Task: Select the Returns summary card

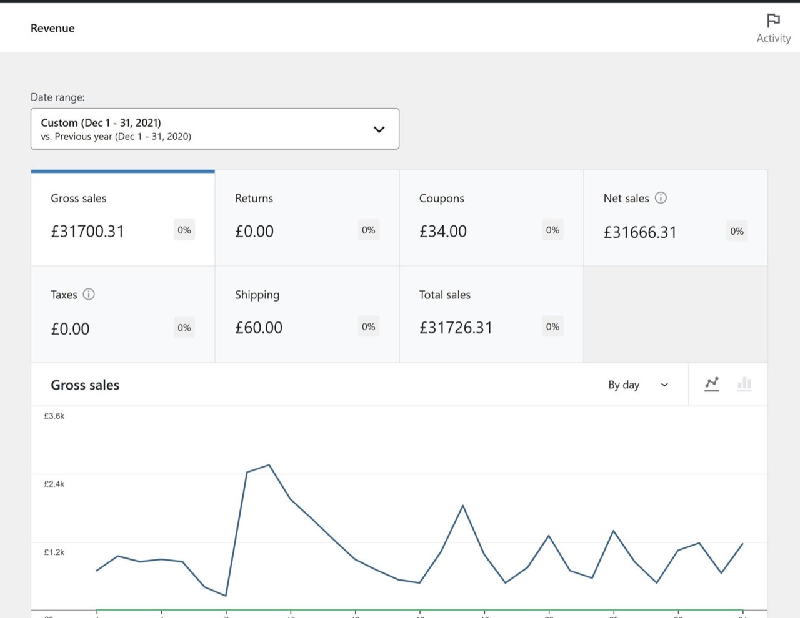Action: pyautogui.click(x=307, y=218)
